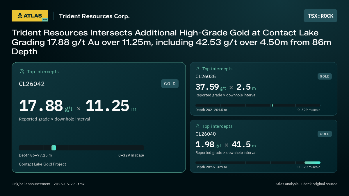This screenshot has height=196, width=349.
Task: Click the Top intercepts label in the CL26035 card
Action: pyautogui.click(x=217, y=69)
